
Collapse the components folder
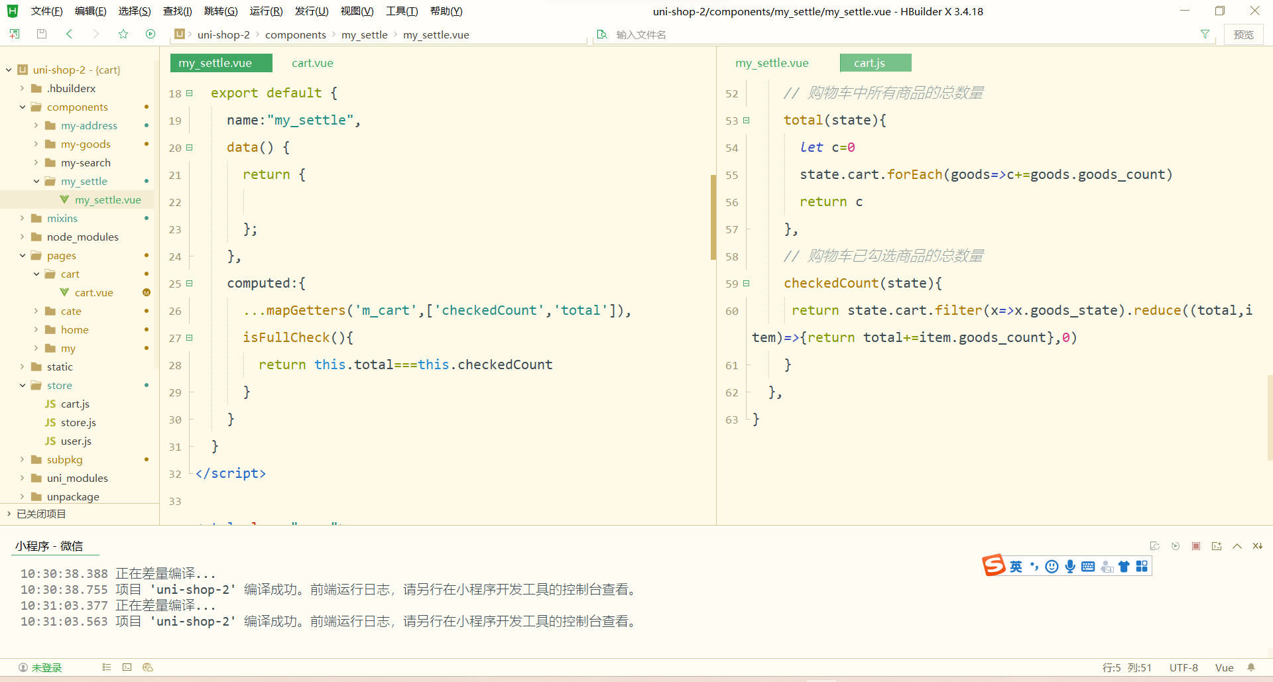point(23,107)
